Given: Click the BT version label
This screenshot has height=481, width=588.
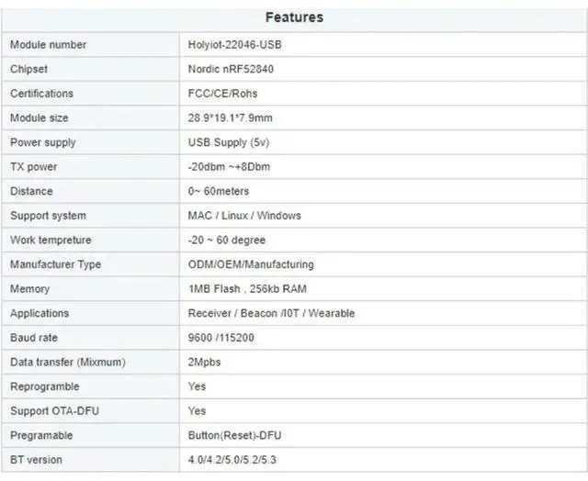Looking at the screenshot, I should pyautogui.click(x=36, y=459).
